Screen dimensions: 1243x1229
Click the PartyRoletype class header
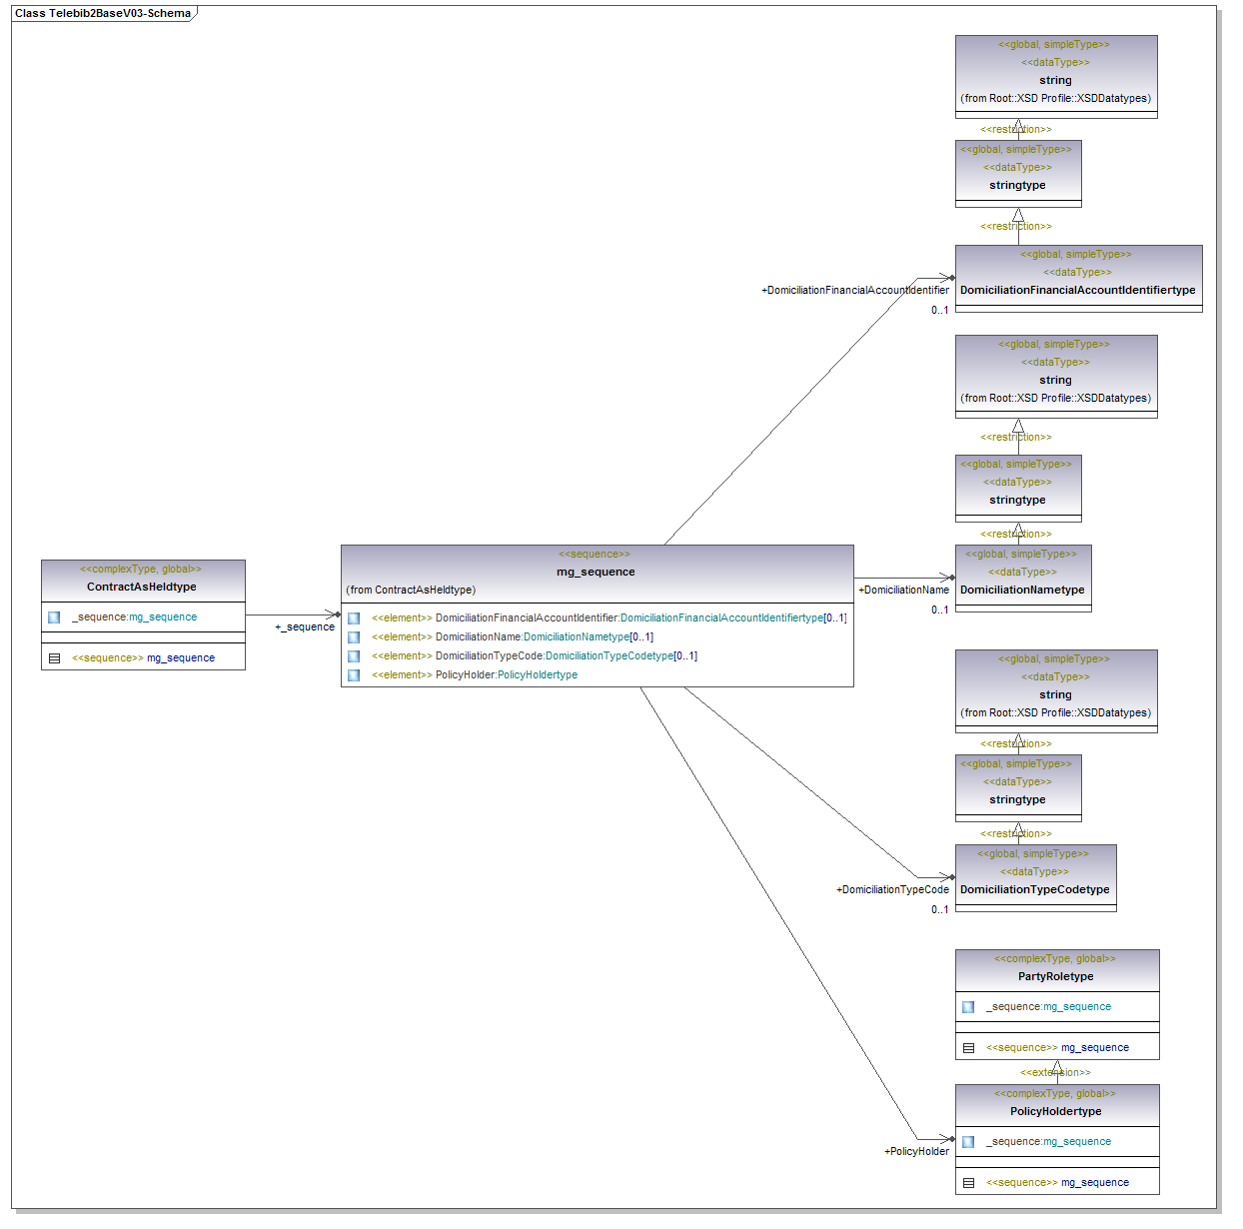(x=1055, y=976)
